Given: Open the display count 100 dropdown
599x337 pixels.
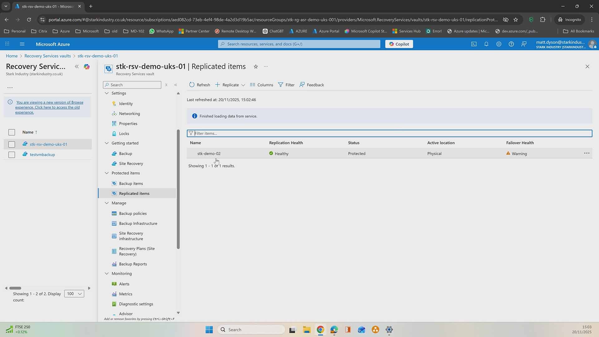Looking at the screenshot, I should (74, 294).
